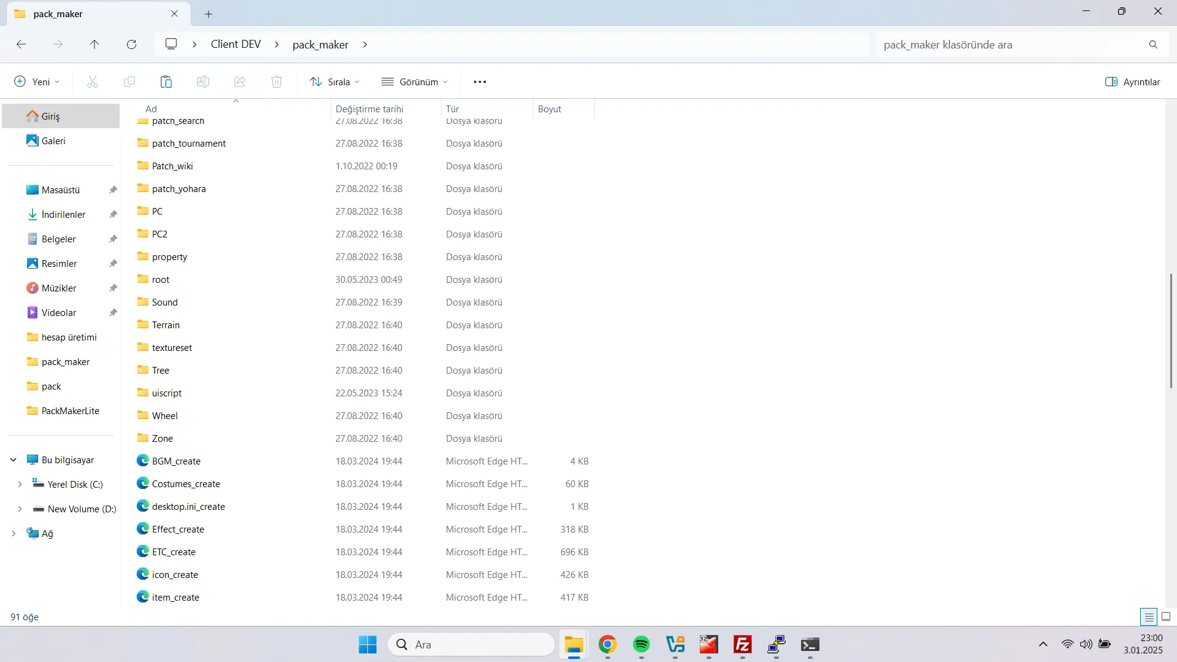This screenshot has width=1177, height=662.
Task: Click the taskbar Ara search field
Action: click(471, 644)
